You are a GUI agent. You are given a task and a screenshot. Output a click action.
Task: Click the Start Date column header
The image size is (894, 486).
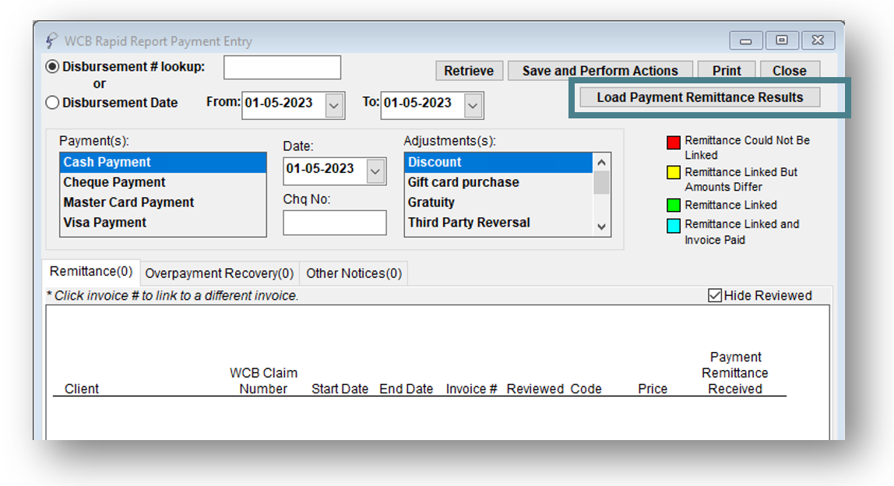click(x=340, y=389)
